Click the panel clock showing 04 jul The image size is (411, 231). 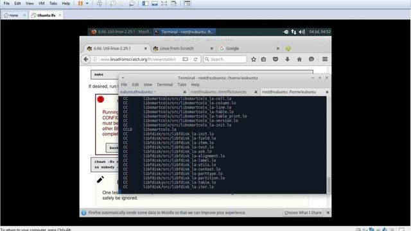(x=320, y=31)
